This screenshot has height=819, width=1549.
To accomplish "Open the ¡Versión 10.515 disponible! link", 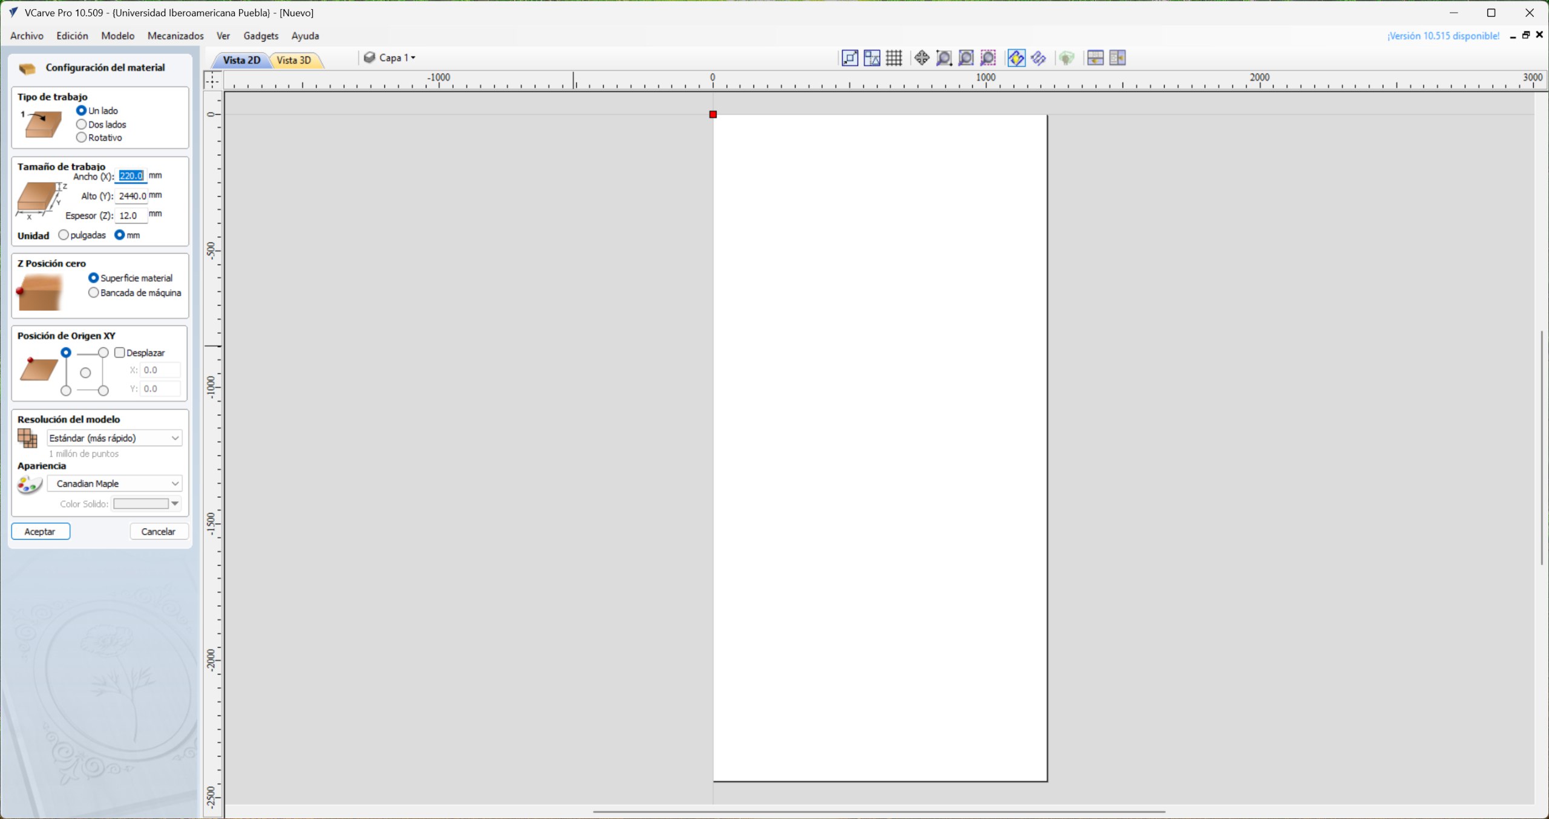I will coord(1443,36).
